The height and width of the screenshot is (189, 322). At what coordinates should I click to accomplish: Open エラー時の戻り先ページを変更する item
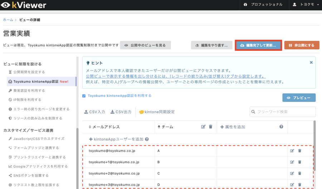click(x=39, y=109)
